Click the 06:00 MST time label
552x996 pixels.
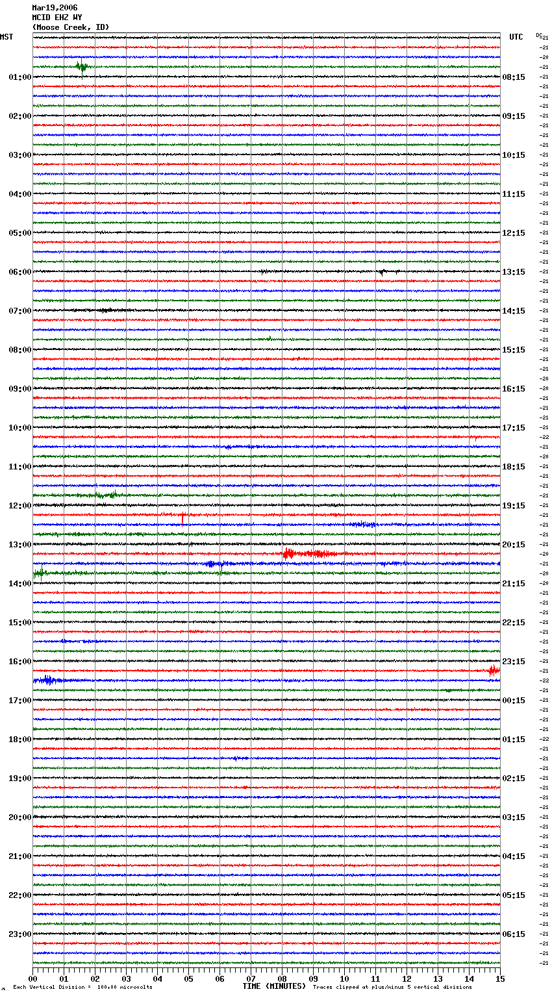[20, 272]
